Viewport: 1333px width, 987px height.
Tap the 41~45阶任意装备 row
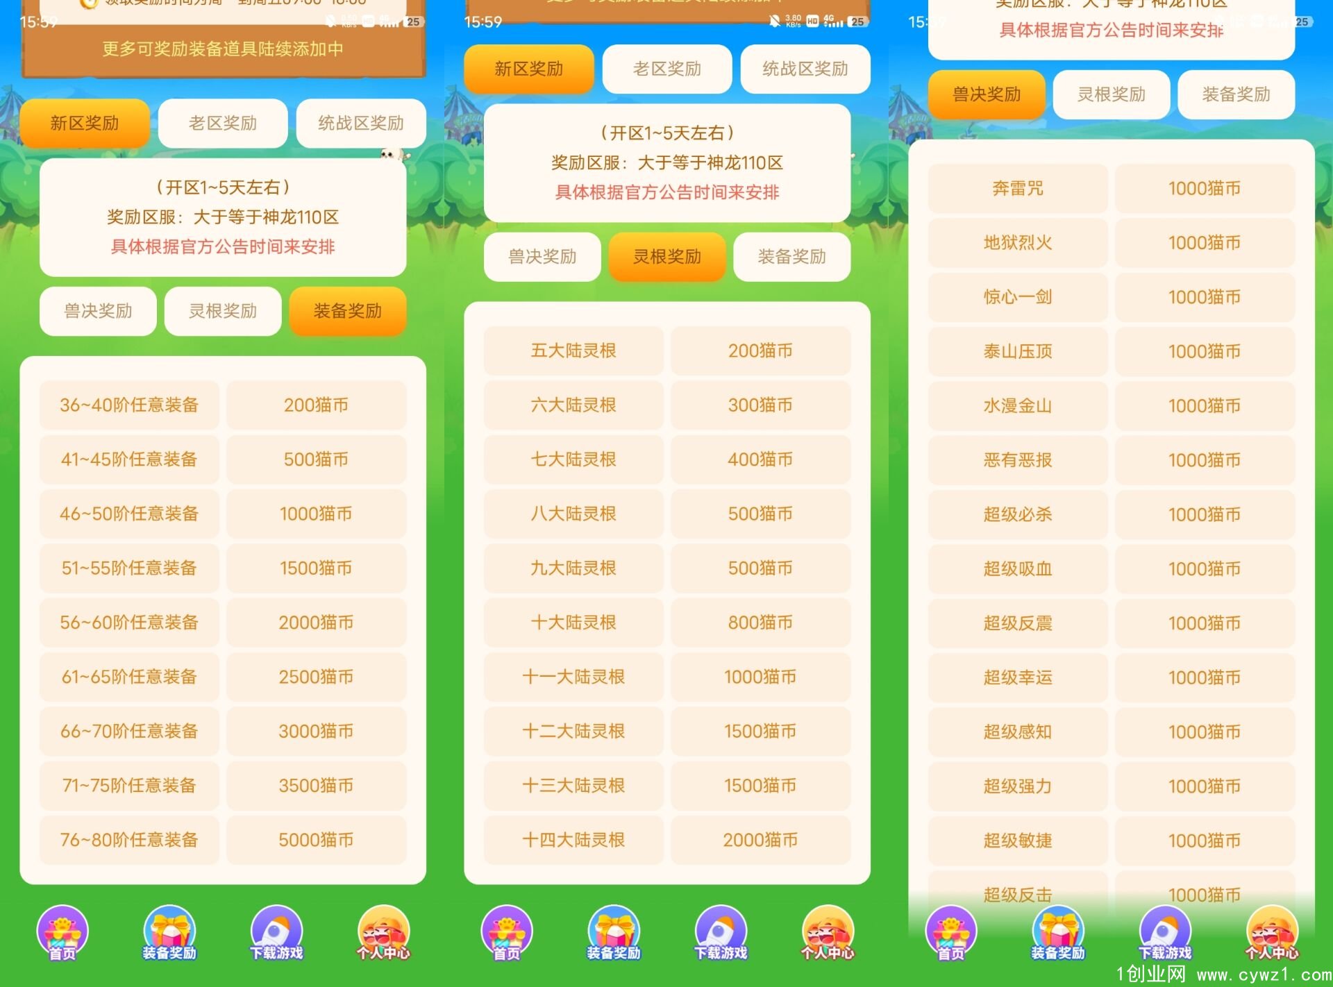(223, 459)
